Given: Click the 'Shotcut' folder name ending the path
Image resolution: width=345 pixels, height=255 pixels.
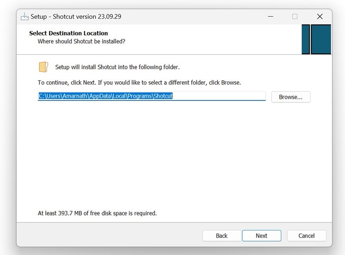Looking at the screenshot, I should tap(163, 96).
